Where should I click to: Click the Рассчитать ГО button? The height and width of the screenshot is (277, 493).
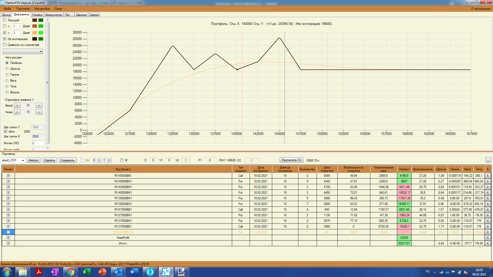(291, 160)
